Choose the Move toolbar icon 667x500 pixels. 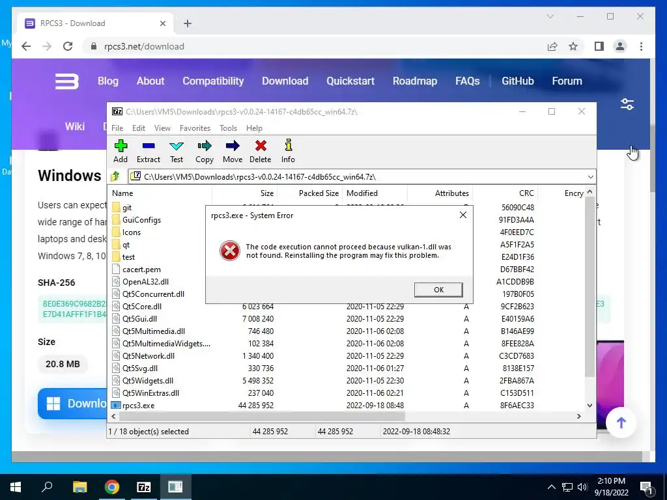click(233, 151)
